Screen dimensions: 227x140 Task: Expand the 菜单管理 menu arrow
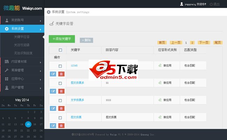click(x=41, y=71)
